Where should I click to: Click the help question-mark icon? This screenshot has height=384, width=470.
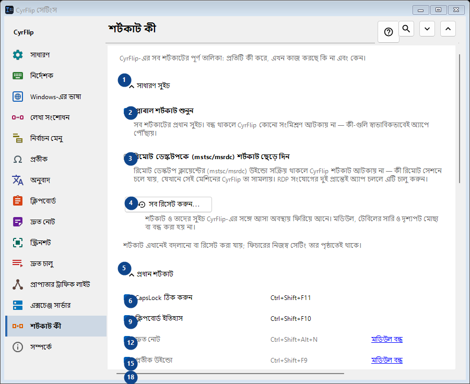[389, 32]
